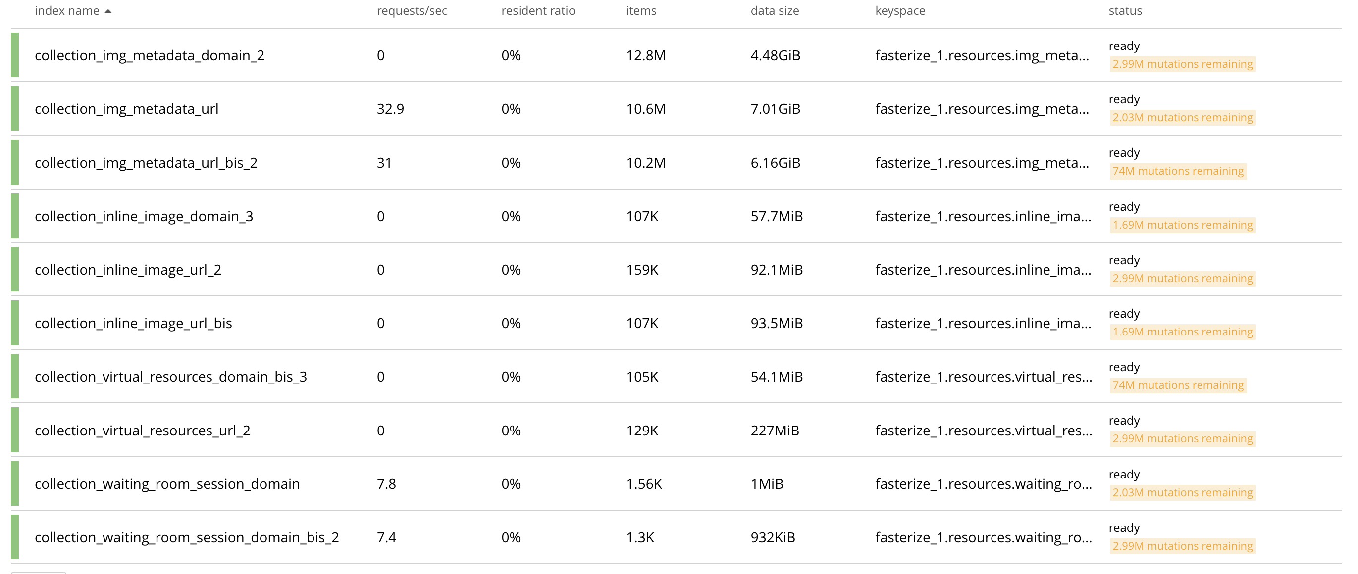Image resolution: width=1358 pixels, height=574 pixels.
Task: Click keyspace of collection_waiting_room_session_domain
Action: (x=983, y=484)
